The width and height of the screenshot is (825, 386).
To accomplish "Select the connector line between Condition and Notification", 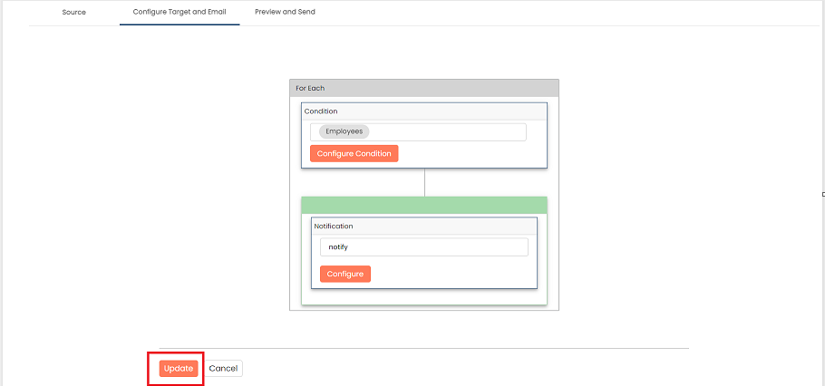I will (x=424, y=182).
